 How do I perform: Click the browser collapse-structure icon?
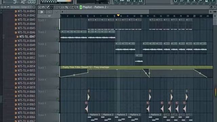pos(5,7)
